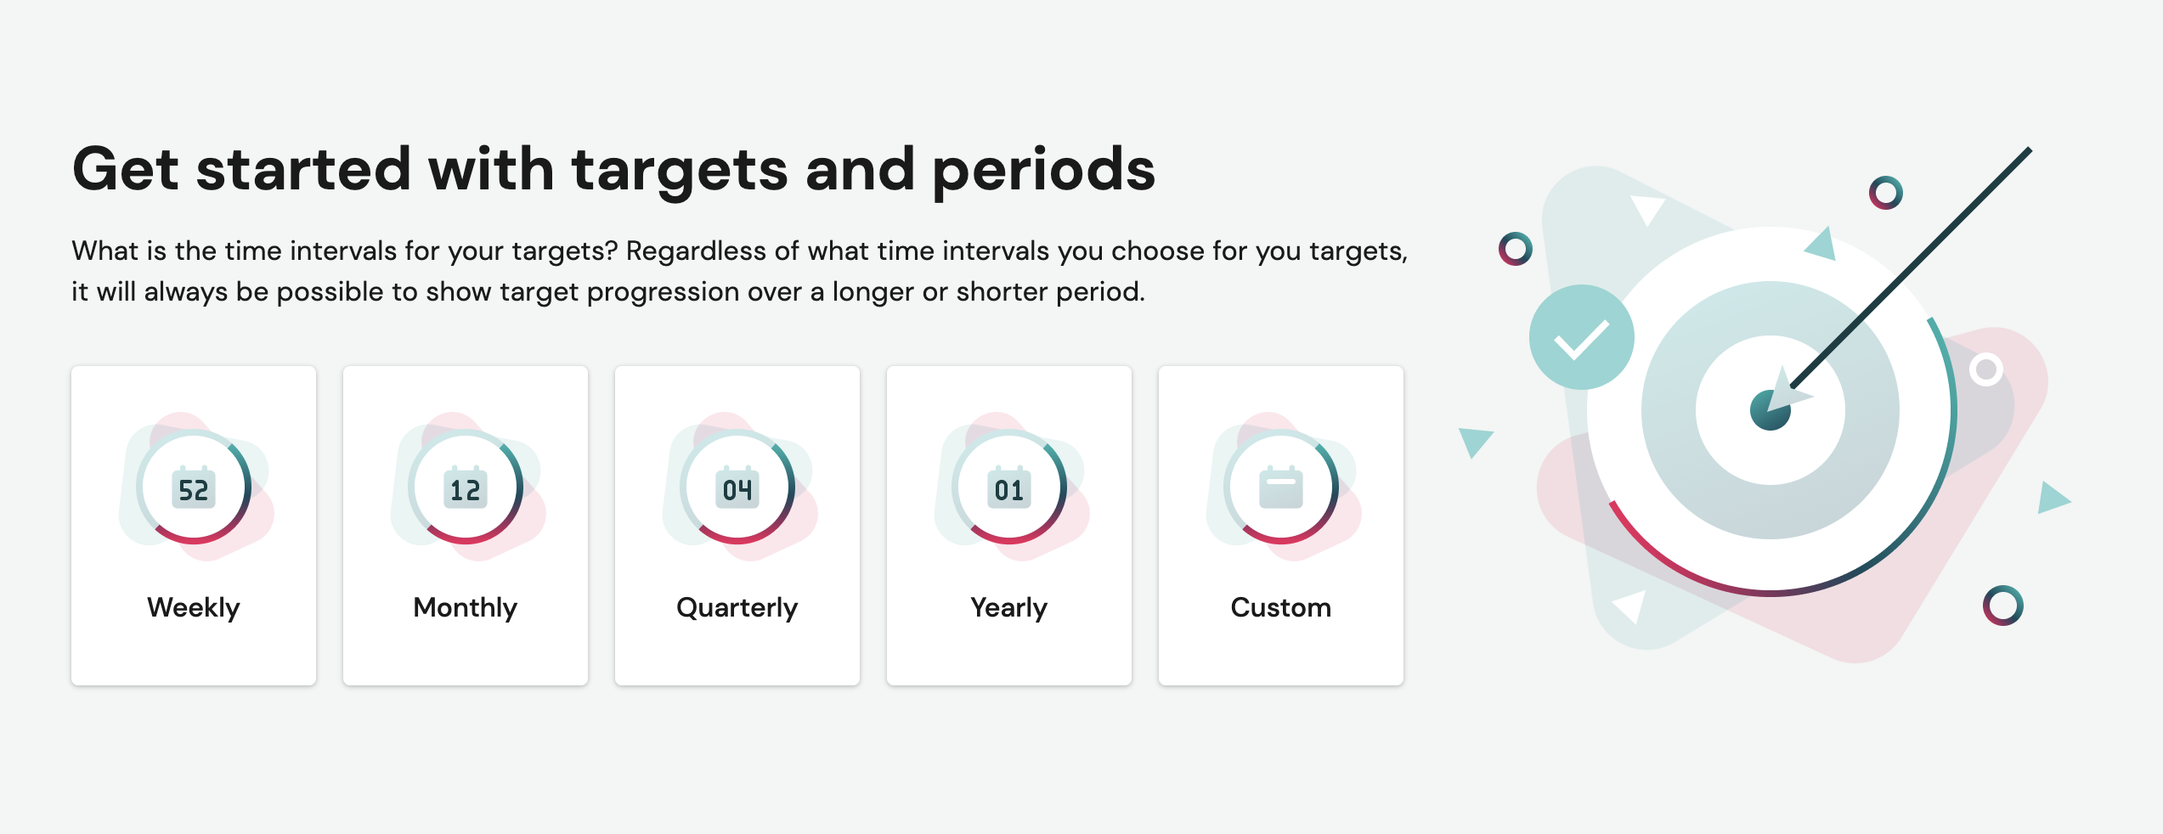This screenshot has width=2163, height=834.
Task: Select the Quarterly period label
Action: point(737,608)
